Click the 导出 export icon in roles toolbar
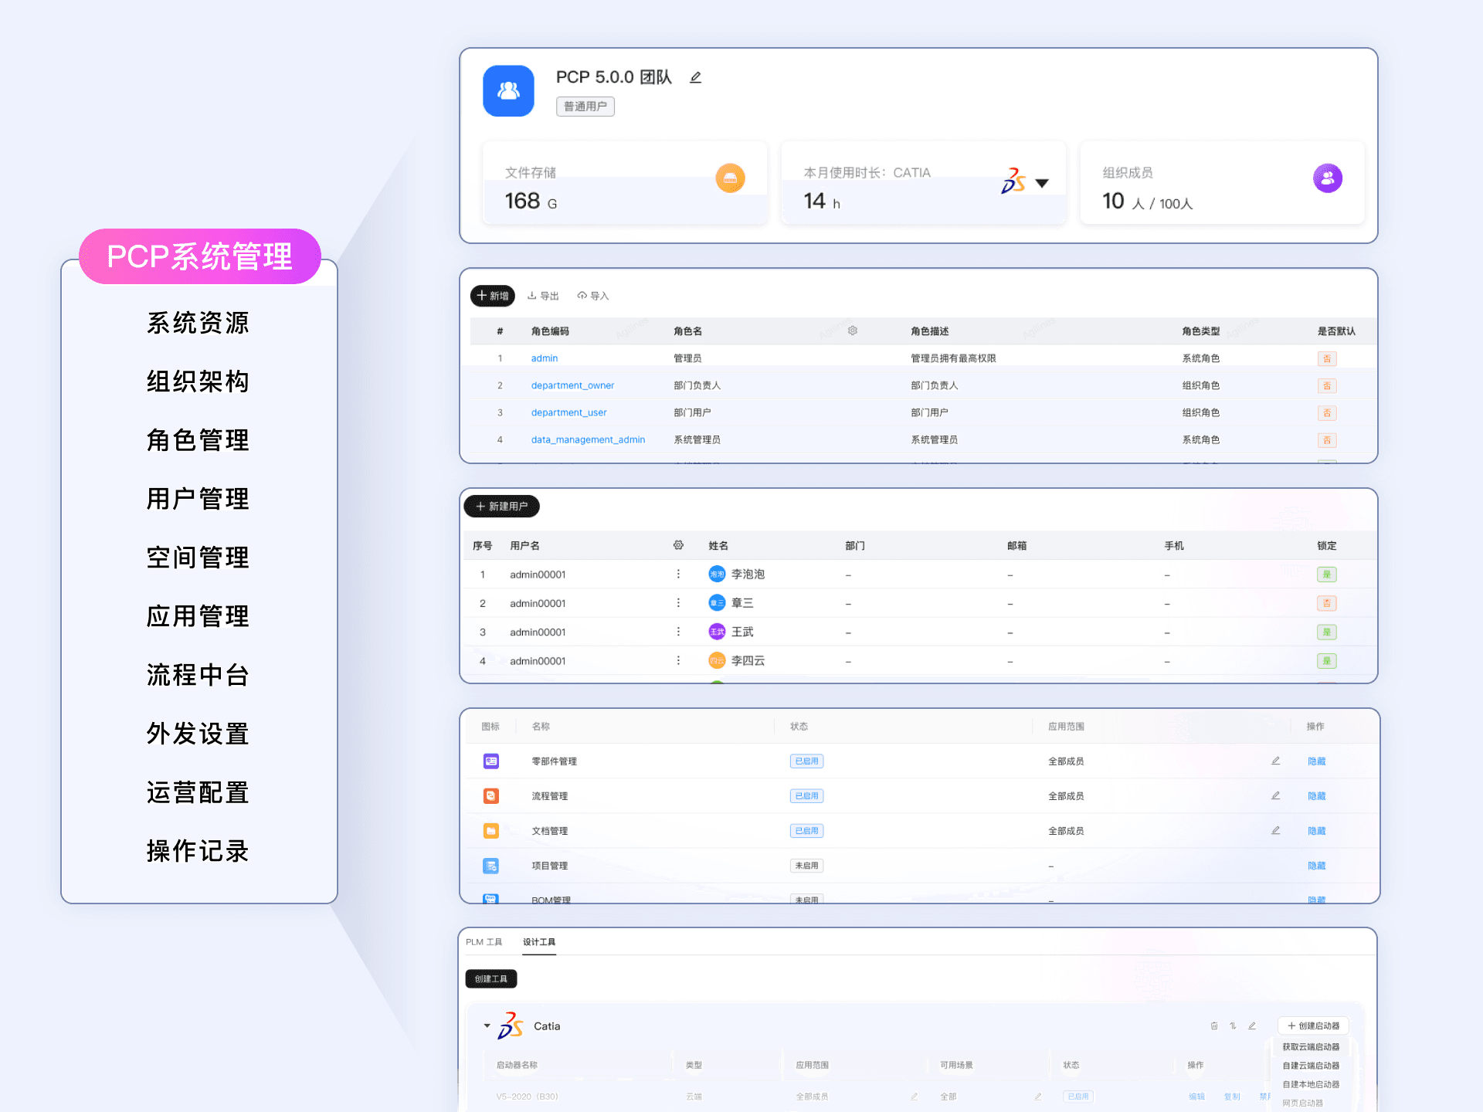 coord(532,296)
